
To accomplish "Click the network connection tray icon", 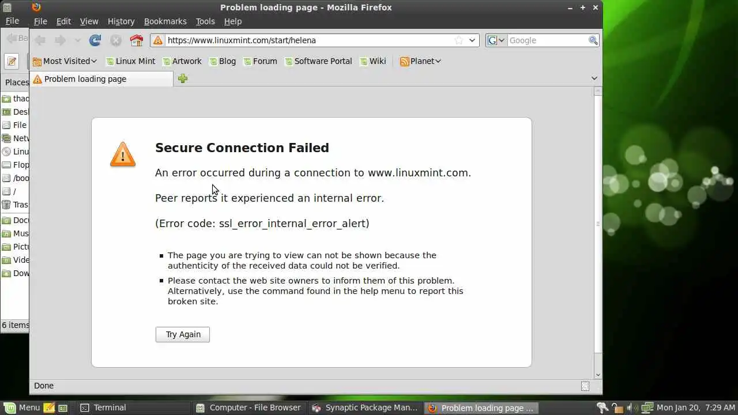I will point(646,408).
